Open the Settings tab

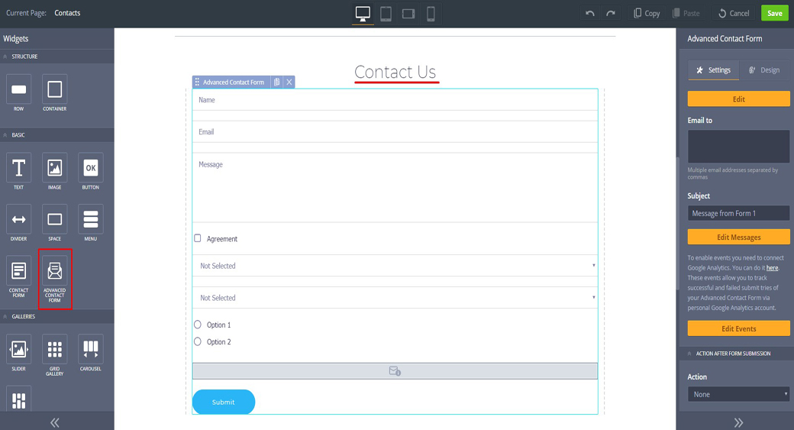pyautogui.click(x=713, y=70)
